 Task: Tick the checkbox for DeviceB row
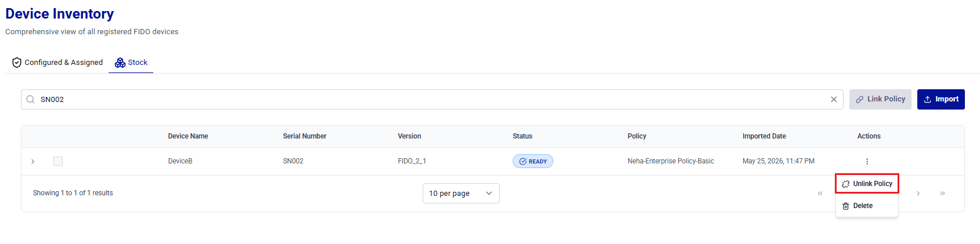pos(58,161)
